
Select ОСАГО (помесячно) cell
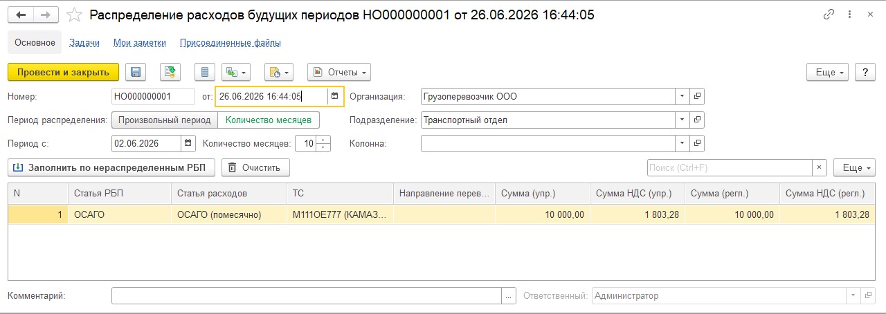pyautogui.click(x=228, y=214)
